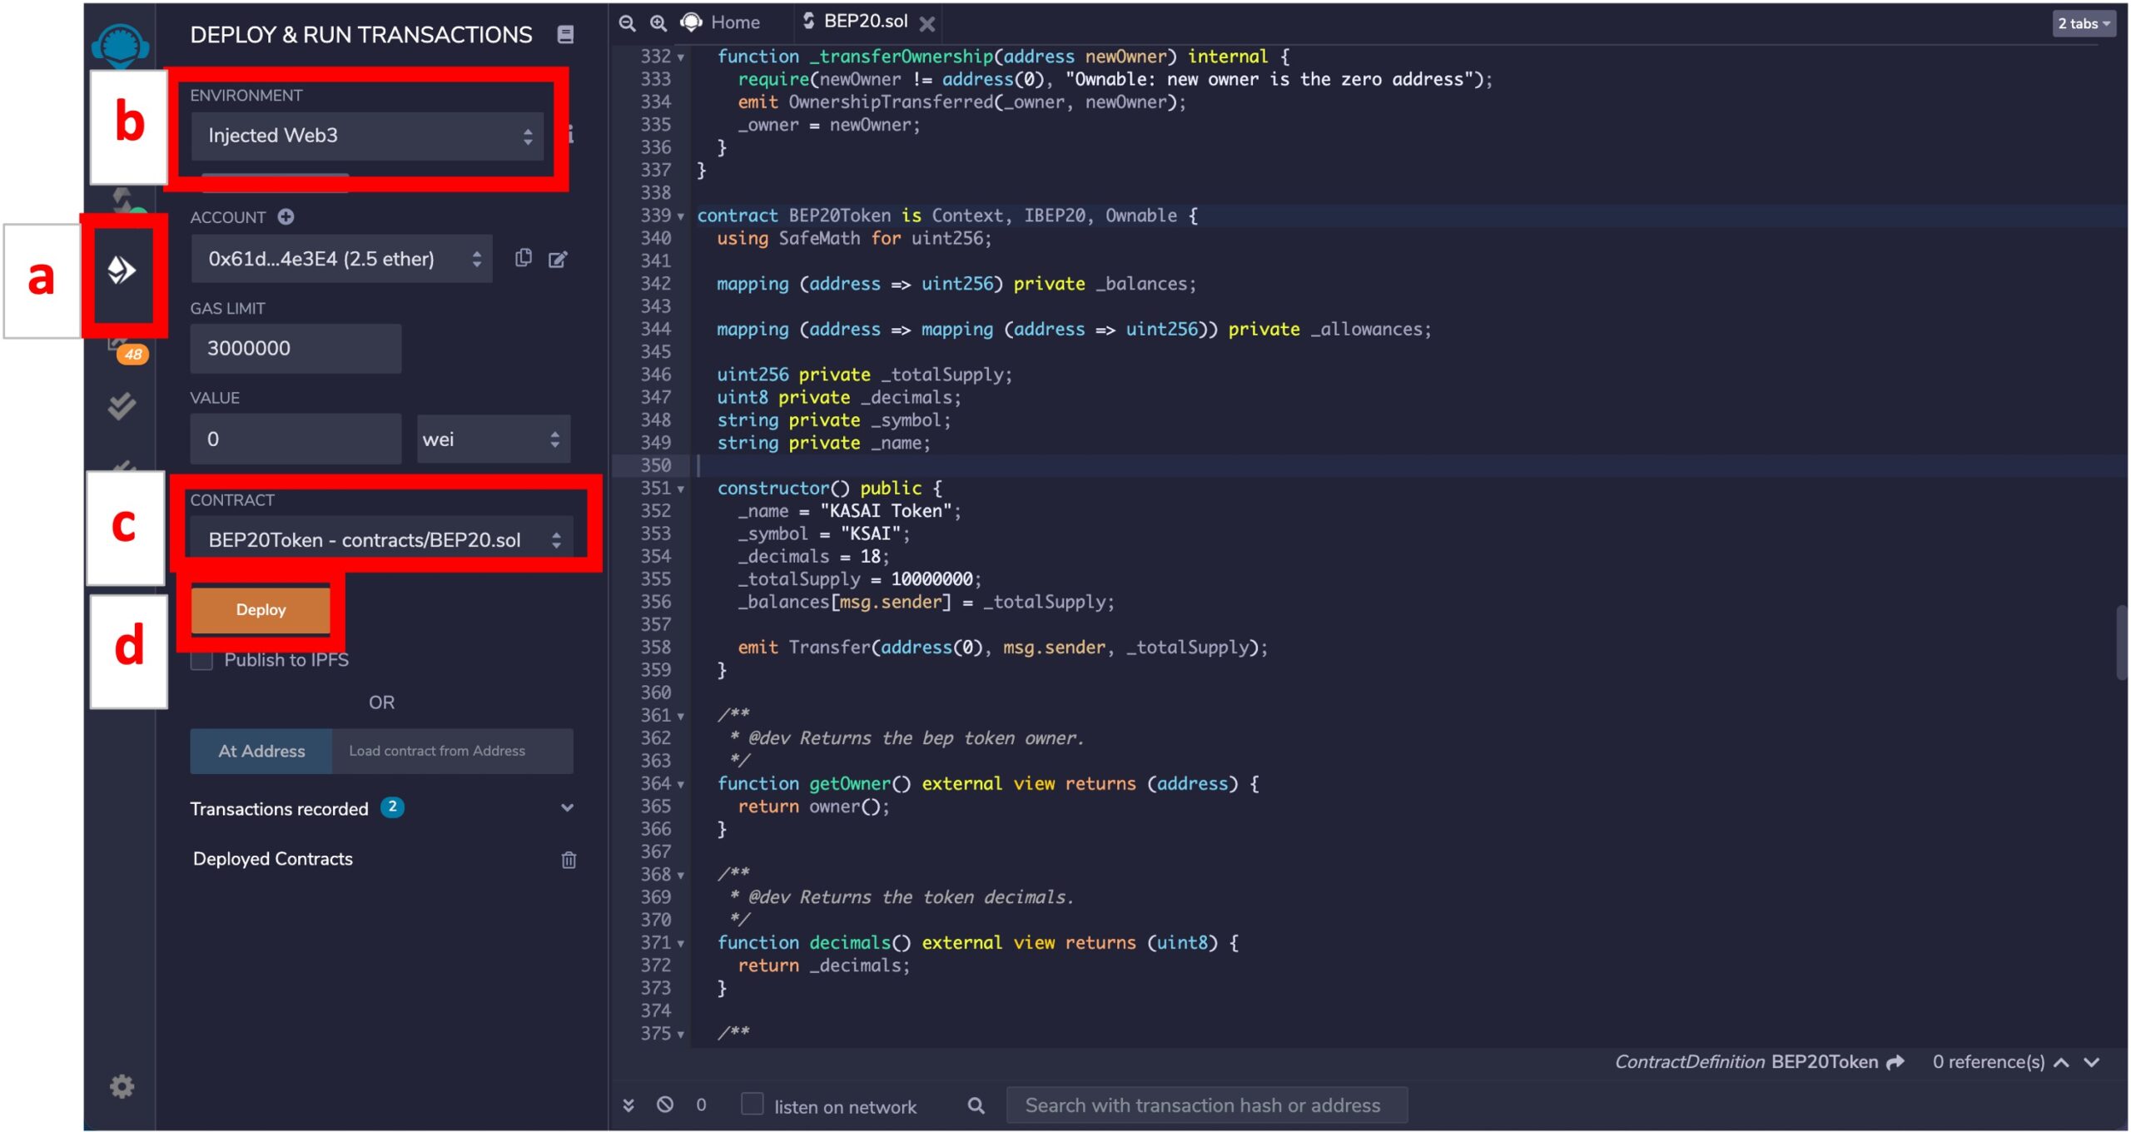Switch to the Home tab
The width and height of the screenshot is (2131, 1132).
point(734,22)
